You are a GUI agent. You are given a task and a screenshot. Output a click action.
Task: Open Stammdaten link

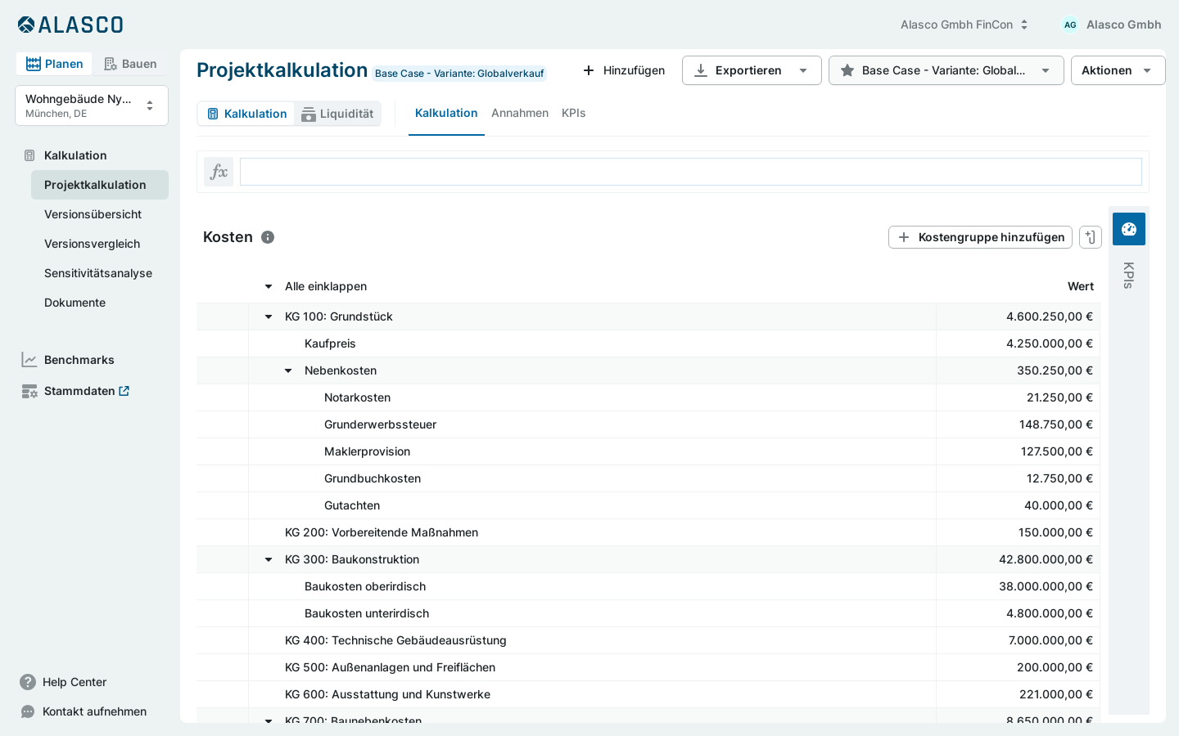(79, 391)
